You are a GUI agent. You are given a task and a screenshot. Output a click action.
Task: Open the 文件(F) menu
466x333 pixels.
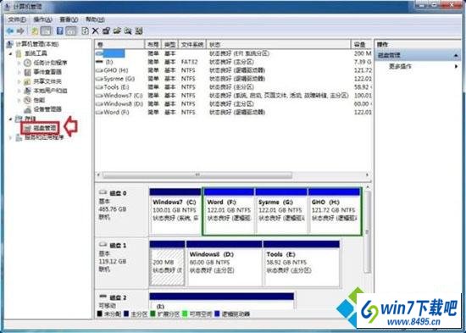tap(17, 19)
